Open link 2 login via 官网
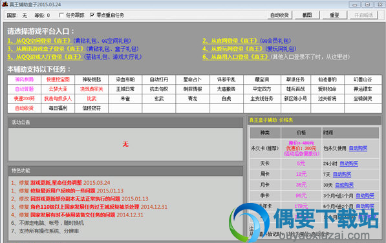Image resolution: width=386 pixels, height=243 pixels. point(230,41)
